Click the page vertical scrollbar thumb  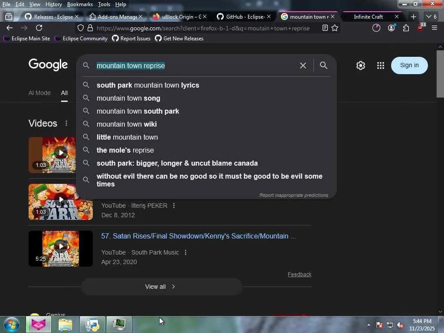point(440,74)
